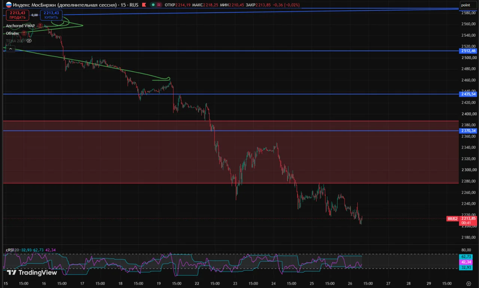Click the −0,36 (−0,02%) change value

pos(286,5)
